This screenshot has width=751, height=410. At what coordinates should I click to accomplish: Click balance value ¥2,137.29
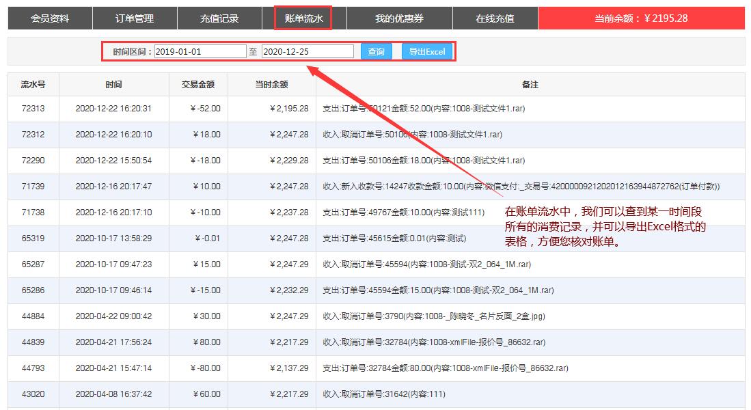point(289,368)
